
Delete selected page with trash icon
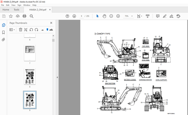coord(21,29)
